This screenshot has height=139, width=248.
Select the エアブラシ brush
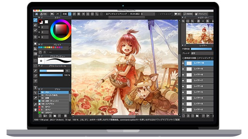53,104
